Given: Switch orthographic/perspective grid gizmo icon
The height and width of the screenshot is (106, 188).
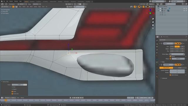Looking at the screenshot, I should [153, 28].
